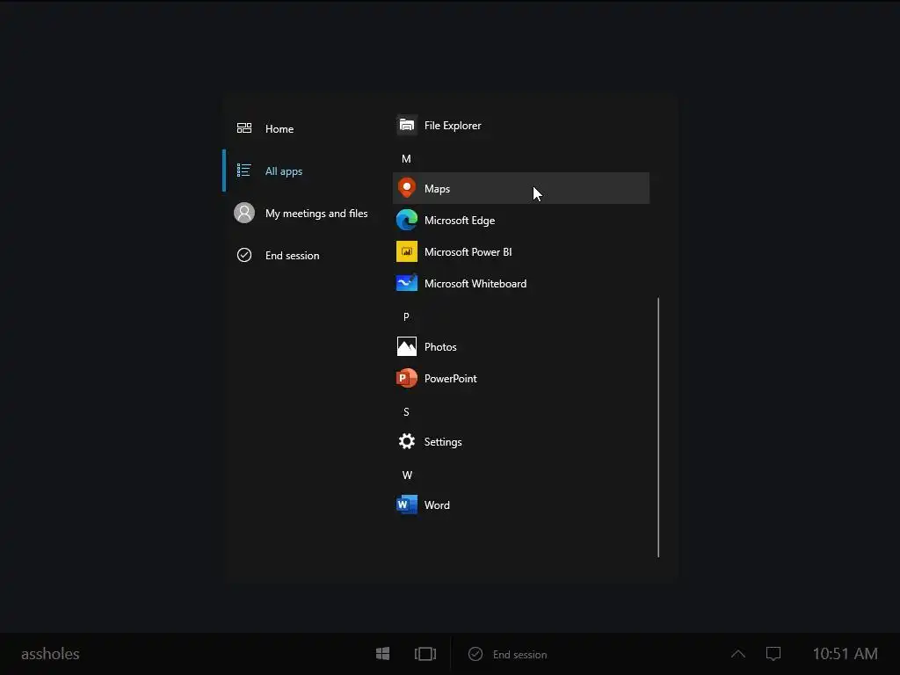Open the Photos app icon
This screenshot has width=900, height=675.
(x=406, y=346)
